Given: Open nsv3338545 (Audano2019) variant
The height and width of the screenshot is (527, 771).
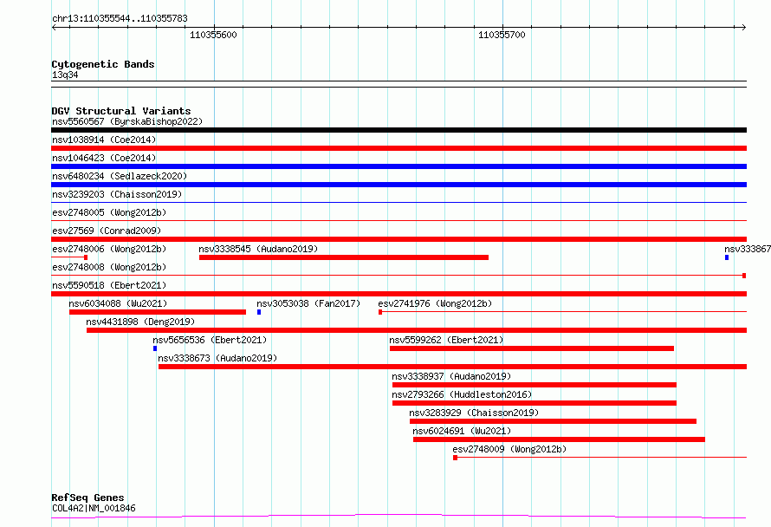Looking at the screenshot, I should point(258,249).
